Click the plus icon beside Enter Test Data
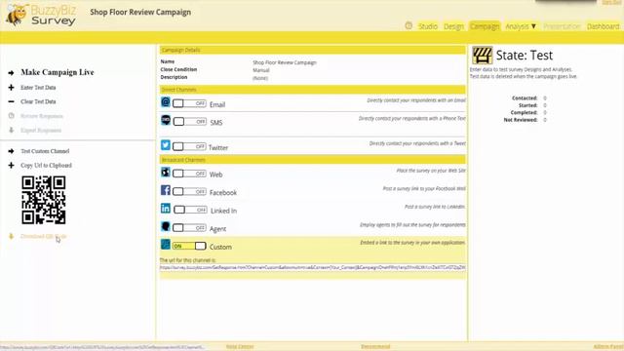 (11, 87)
